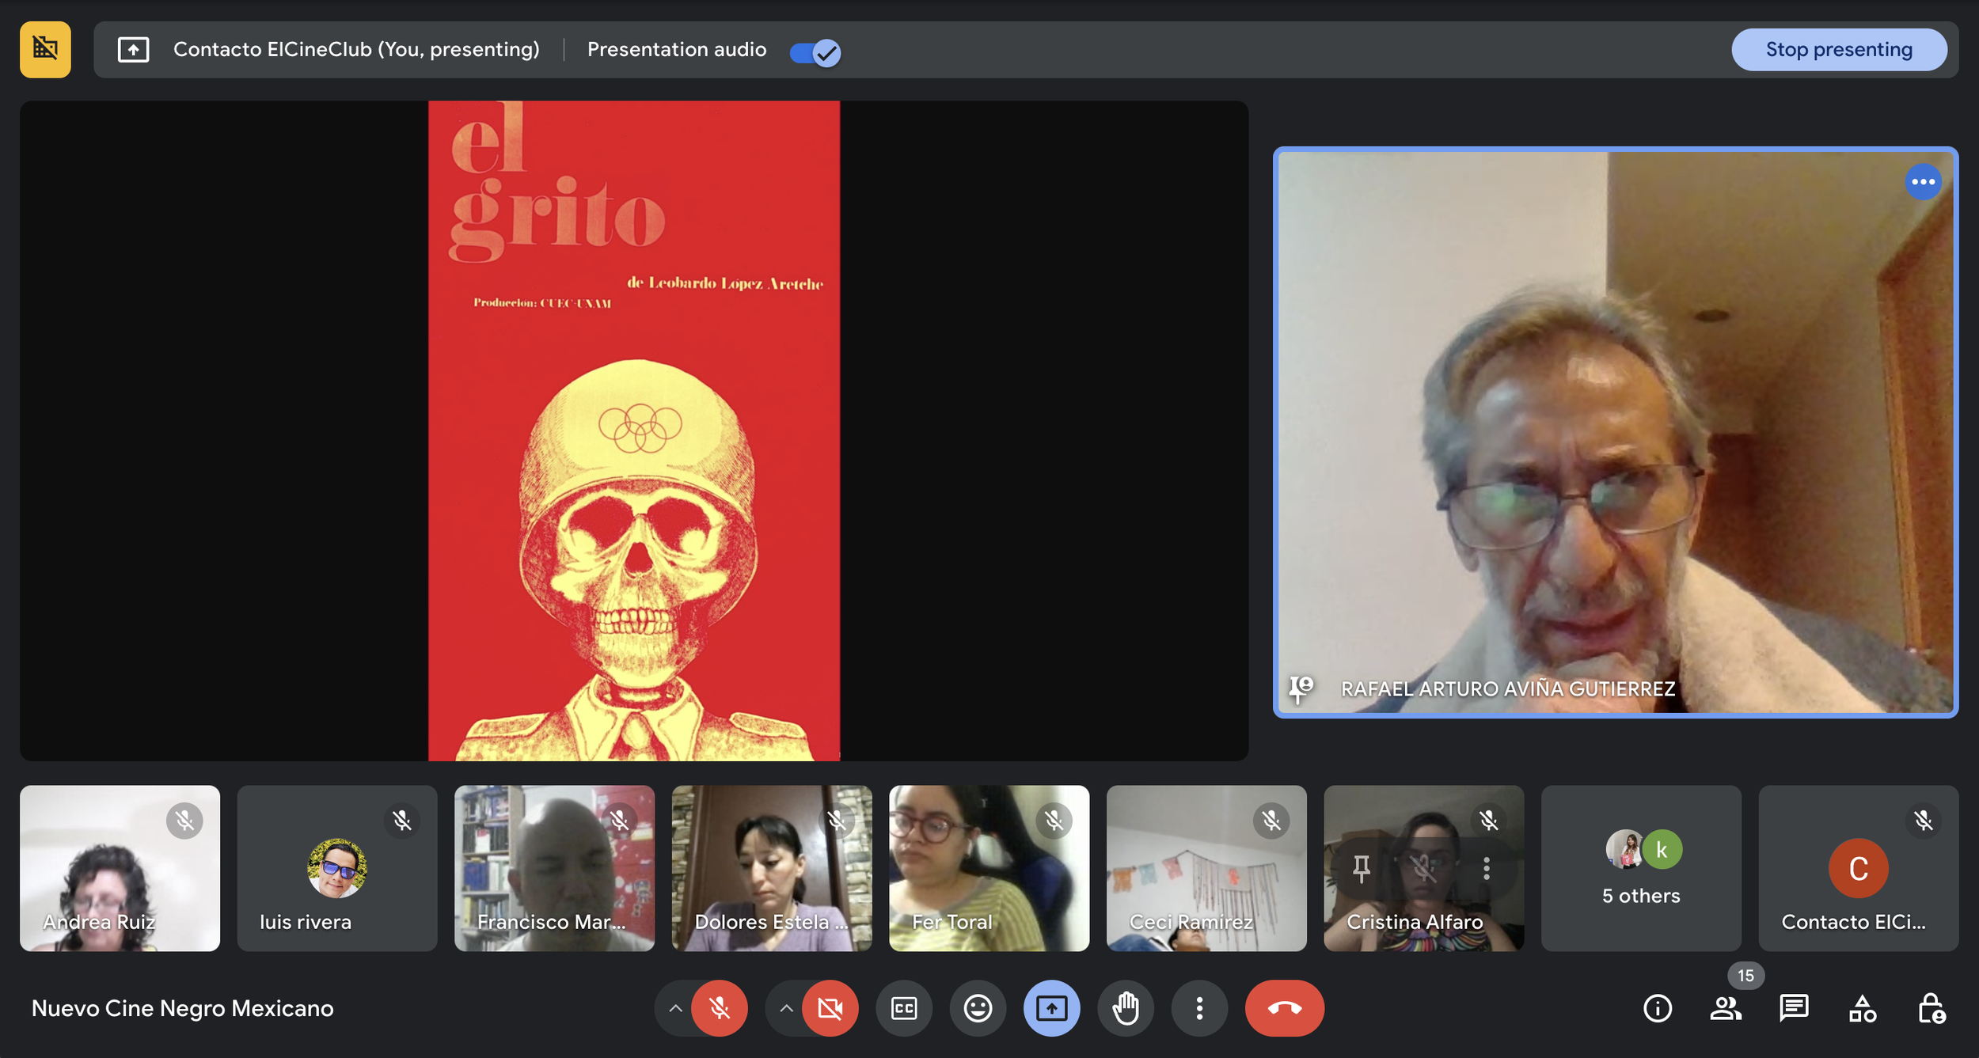Toggle the Presentation audio switch
This screenshot has height=1058, width=1979.
point(815,52)
